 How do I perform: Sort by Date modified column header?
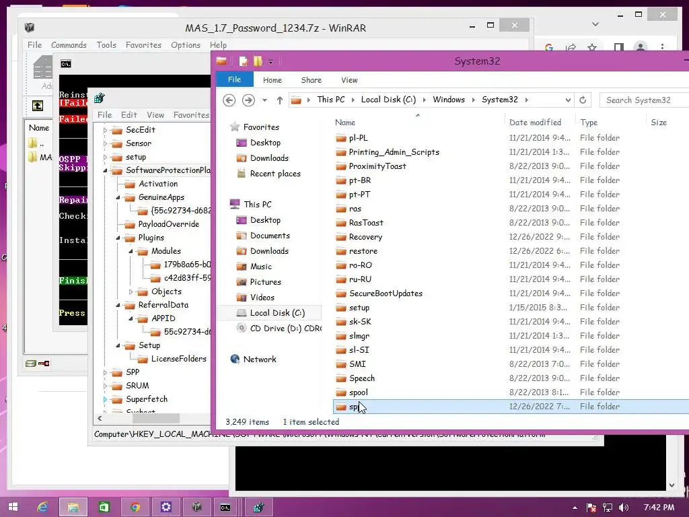click(x=535, y=123)
